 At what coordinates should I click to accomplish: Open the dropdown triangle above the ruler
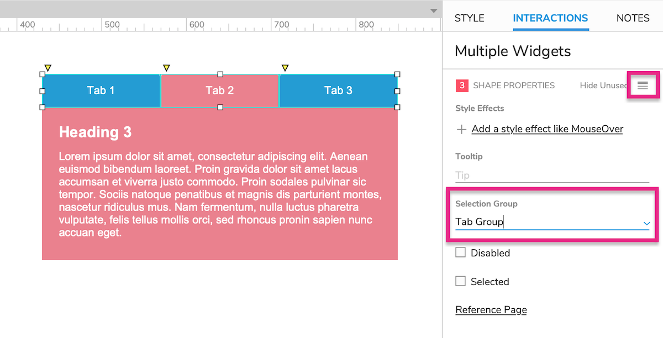click(434, 11)
